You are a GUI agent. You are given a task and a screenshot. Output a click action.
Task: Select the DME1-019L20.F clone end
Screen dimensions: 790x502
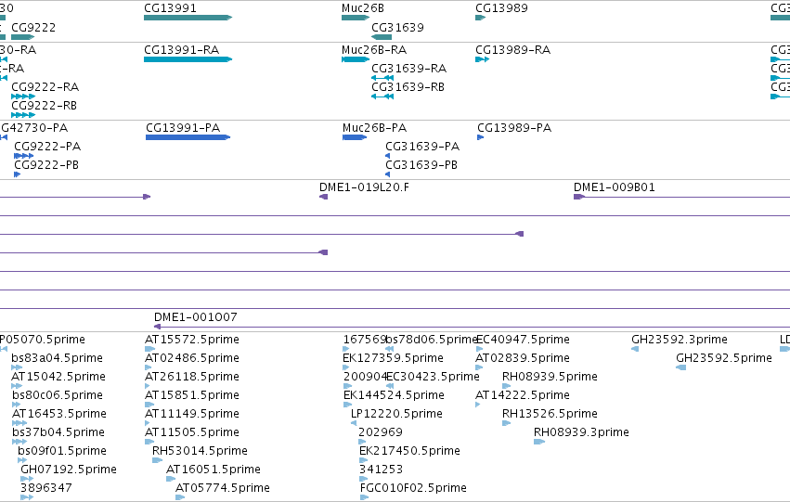[x=323, y=197]
